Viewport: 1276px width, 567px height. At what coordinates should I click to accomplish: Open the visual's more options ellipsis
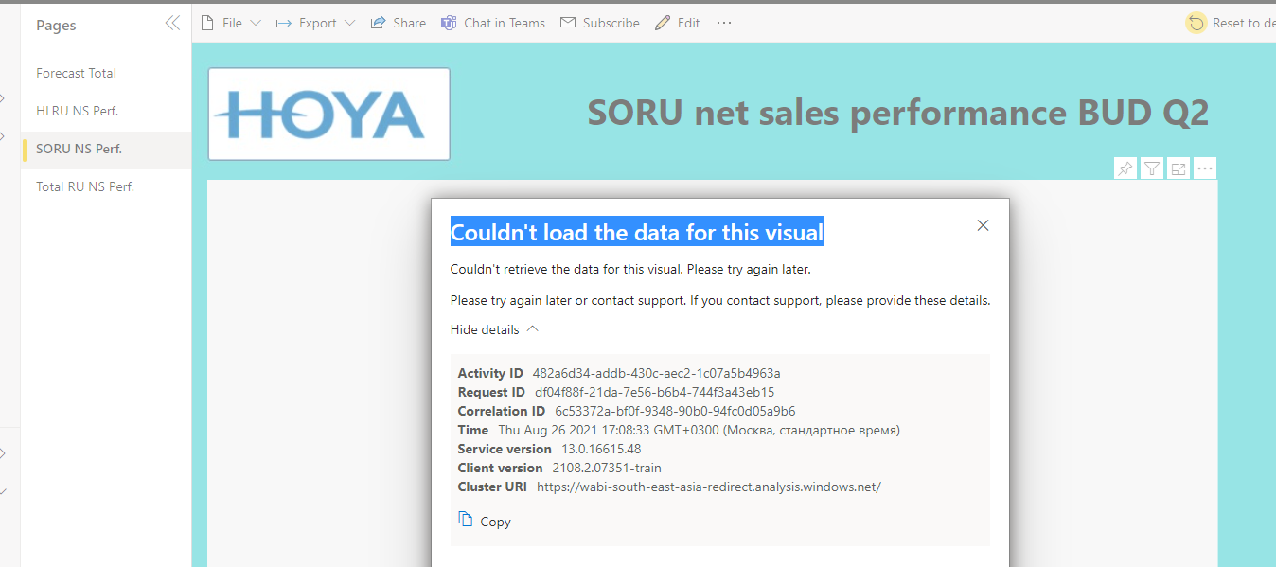pos(1205,168)
